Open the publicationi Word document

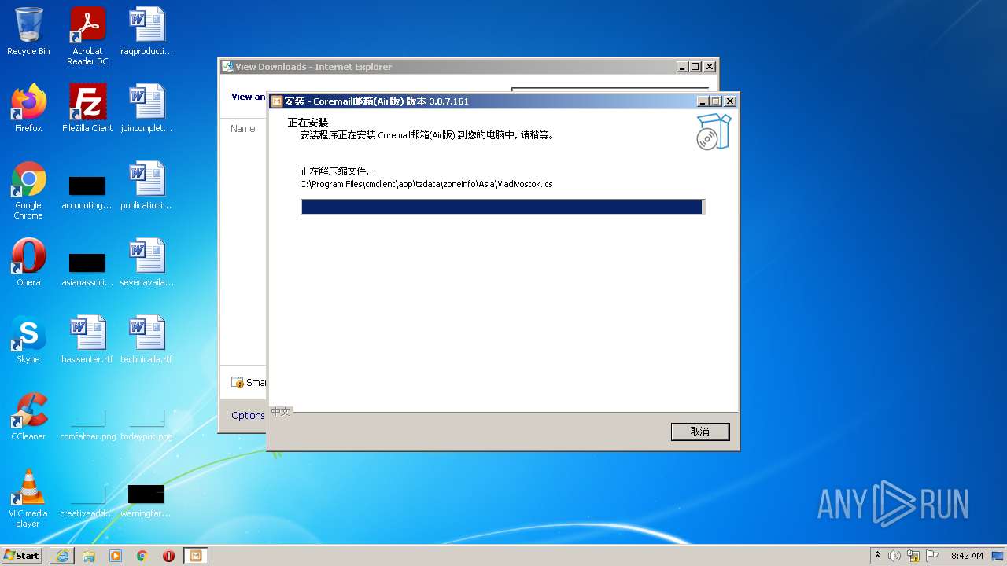point(146,186)
